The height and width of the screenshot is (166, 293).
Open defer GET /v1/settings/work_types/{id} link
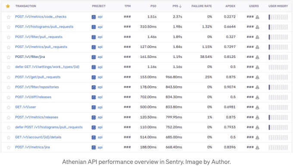(x=47, y=67)
